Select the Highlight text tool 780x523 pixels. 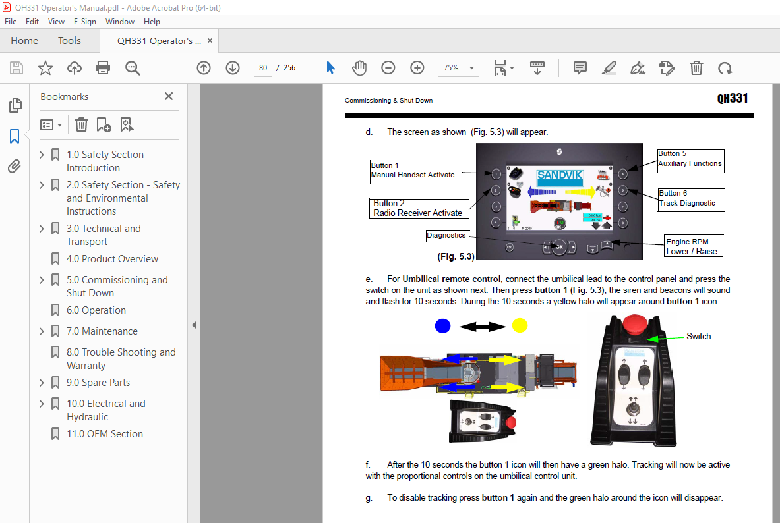(609, 68)
